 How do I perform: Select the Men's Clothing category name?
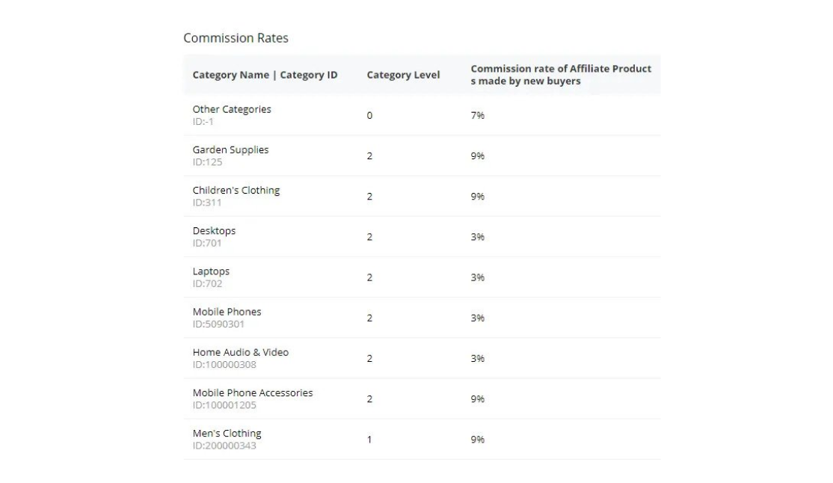pyautogui.click(x=227, y=433)
